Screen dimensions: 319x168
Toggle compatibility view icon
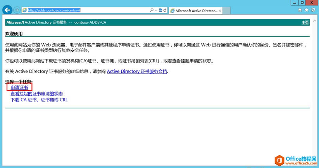click(160, 10)
